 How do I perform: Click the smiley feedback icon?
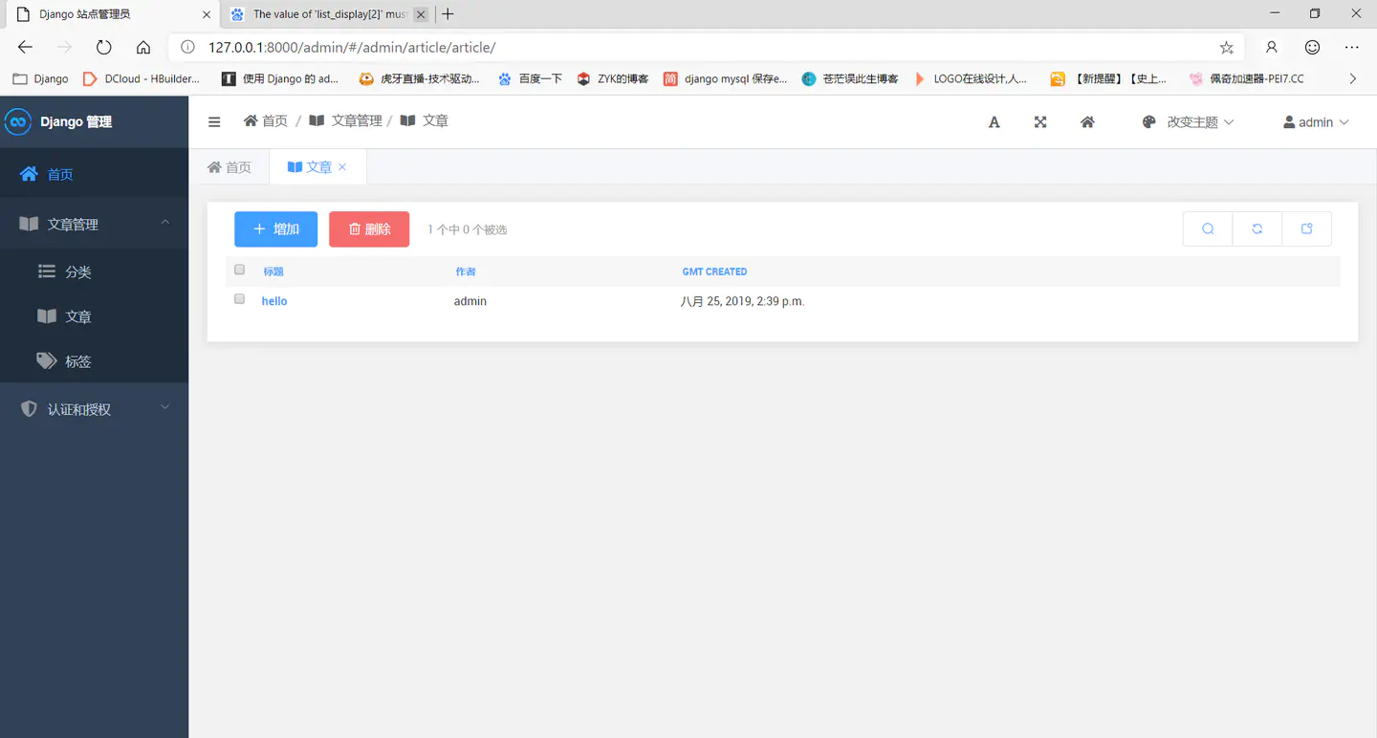click(1313, 47)
